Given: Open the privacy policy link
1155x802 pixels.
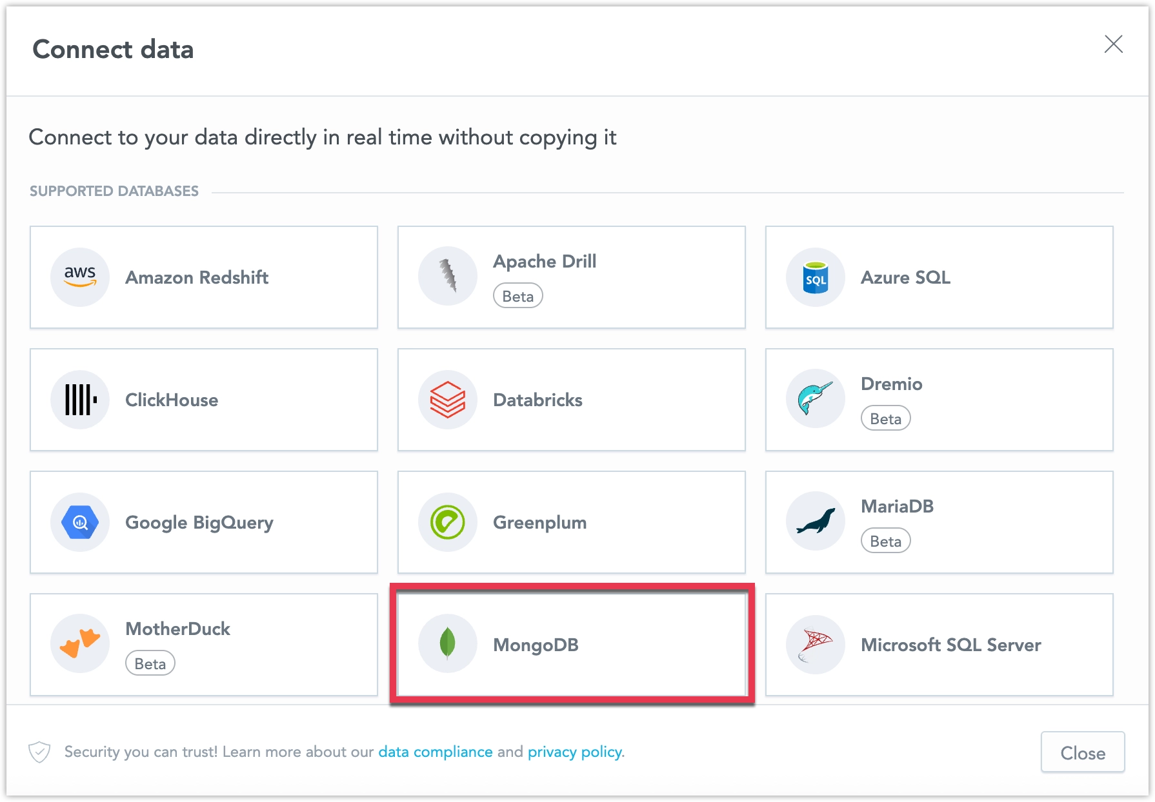Looking at the screenshot, I should pyautogui.click(x=574, y=751).
